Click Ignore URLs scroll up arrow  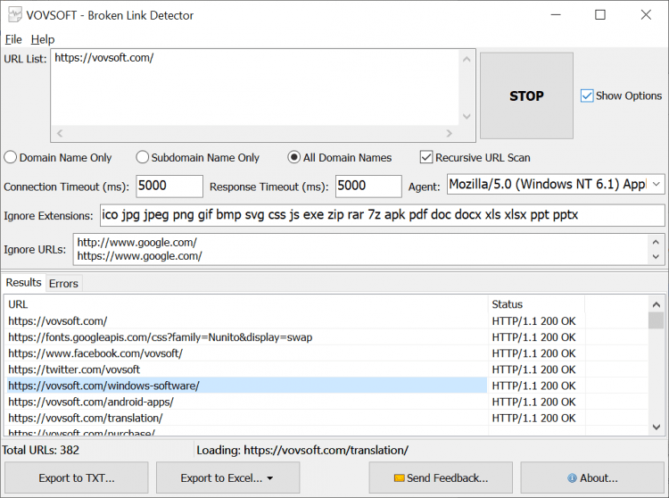[x=657, y=242]
